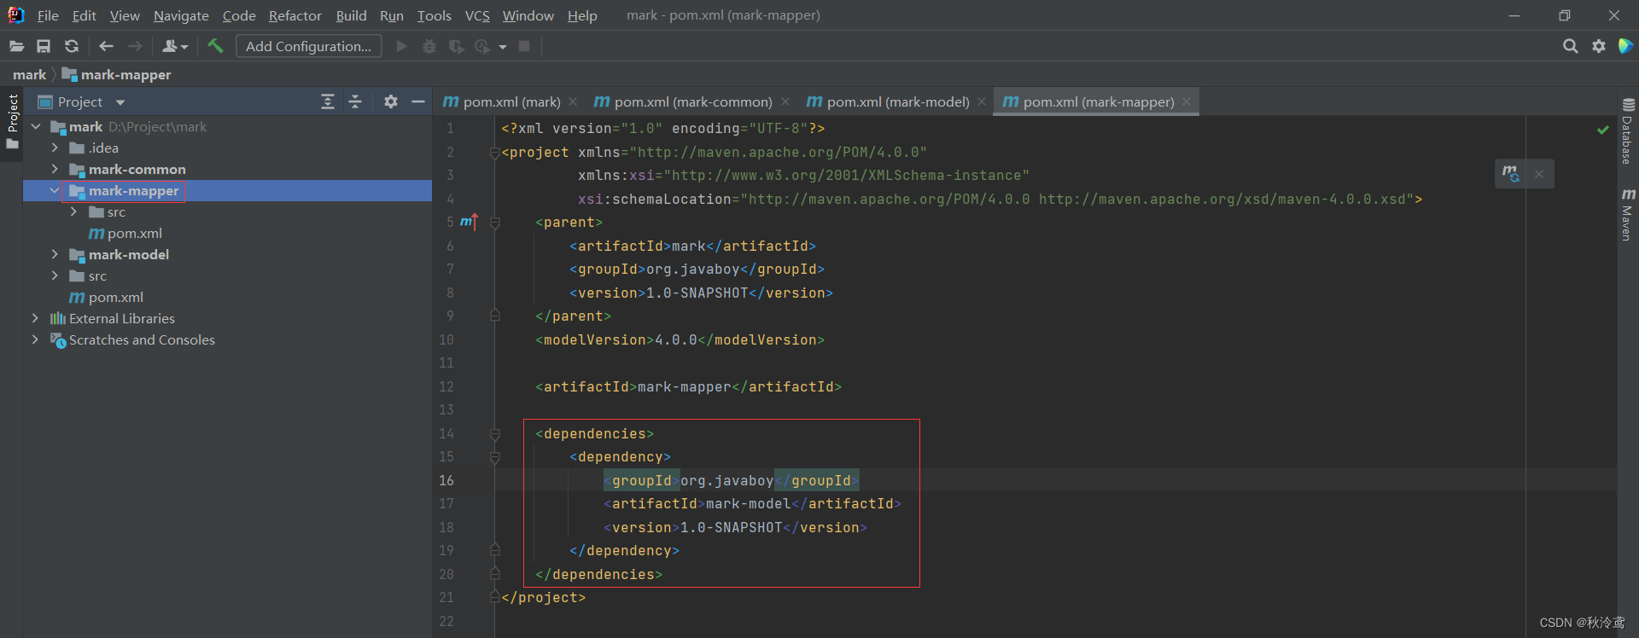Select root src folder in tree
1639x638 pixels.
pos(89,275)
